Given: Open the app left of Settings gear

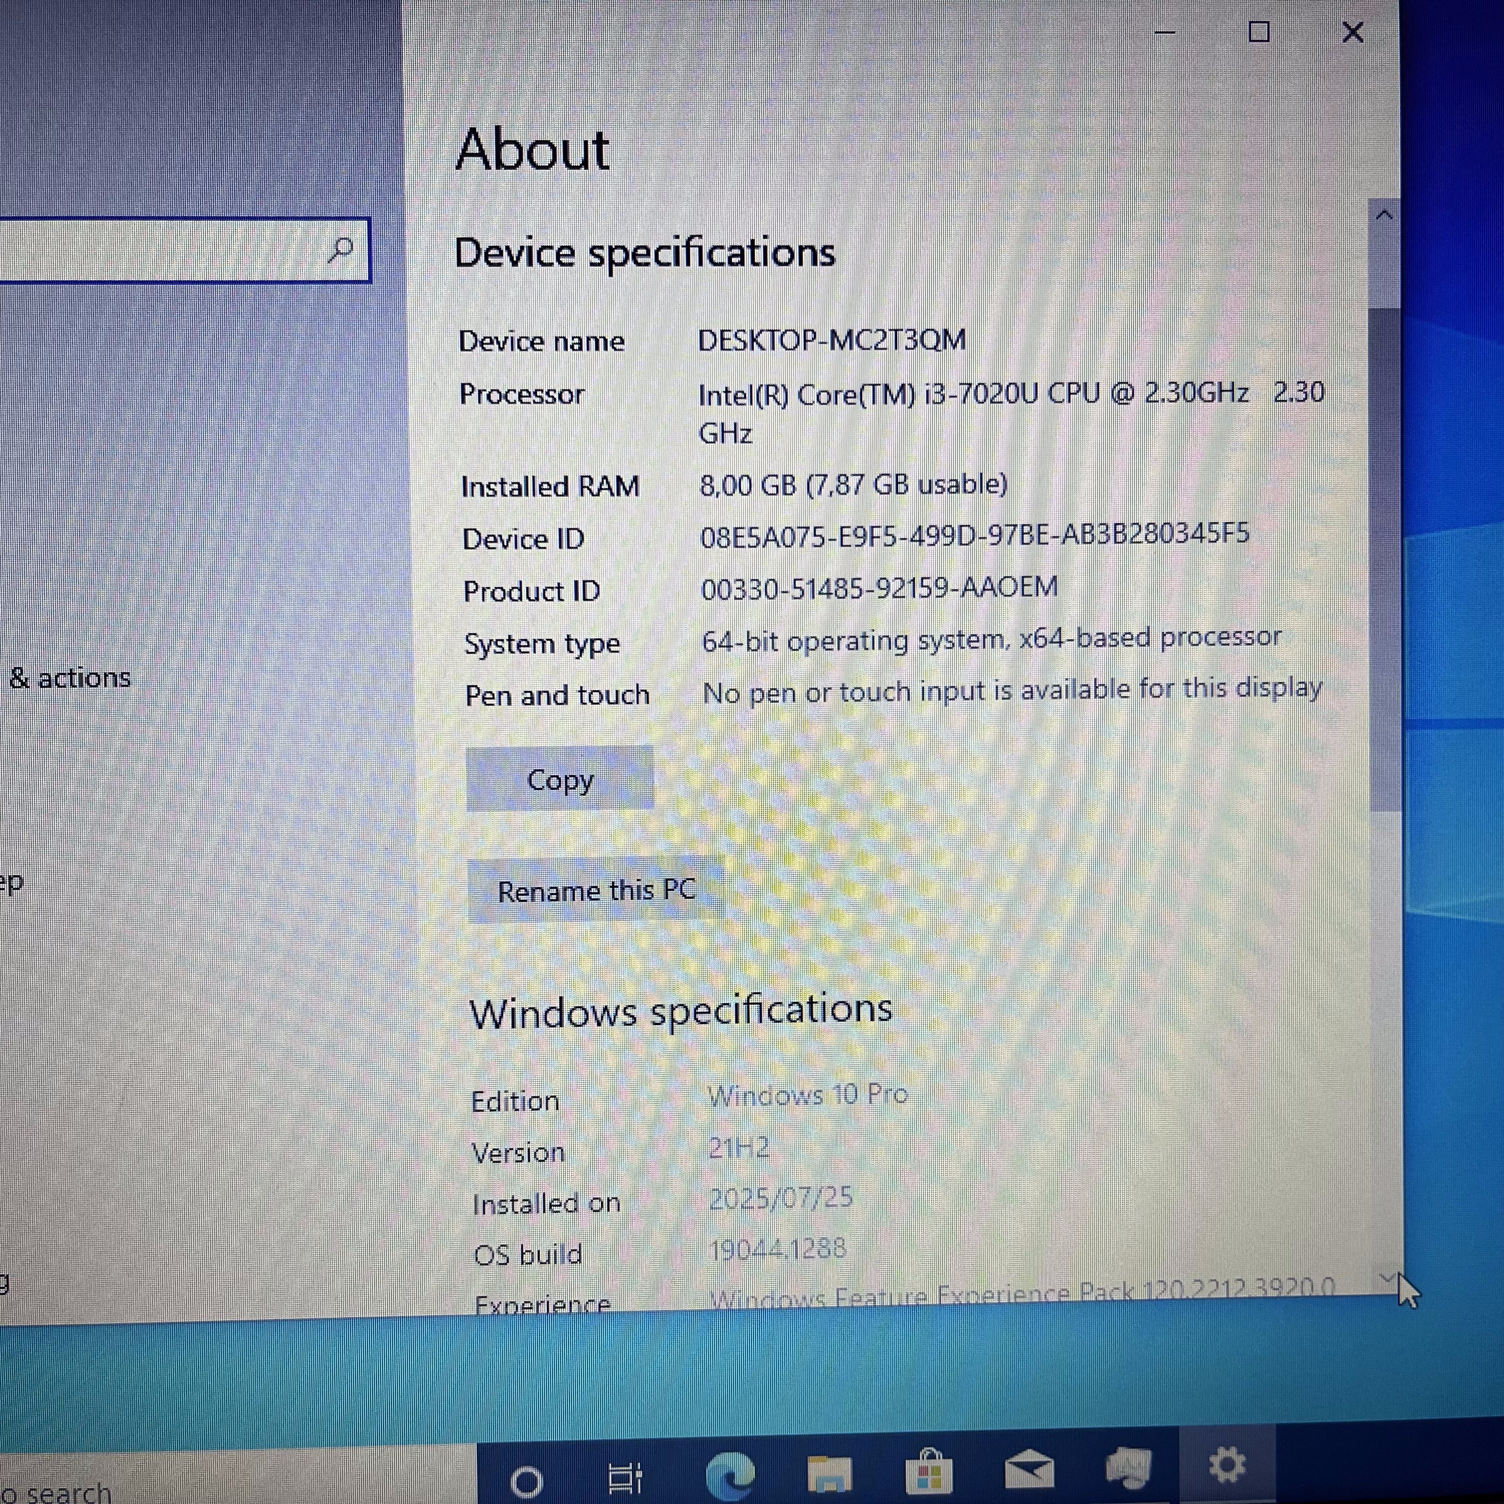Looking at the screenshot, I should pyautogui.click(x=1128, y=1467).
